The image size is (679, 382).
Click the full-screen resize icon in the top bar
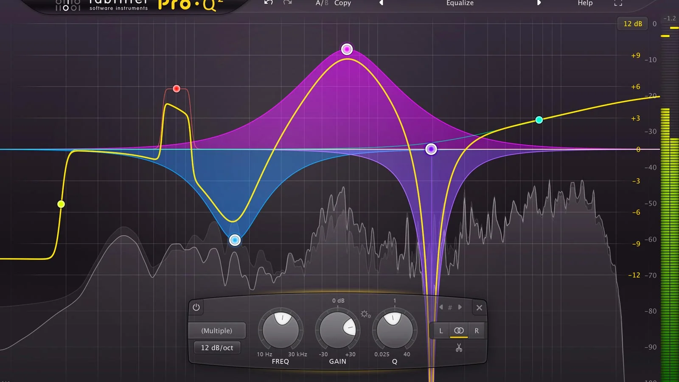618,3
